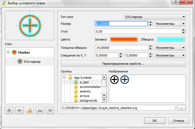Screen dimensions: 195x129
Task: Select the first circle-cross SVG image
Action: [x=114, y=80]
